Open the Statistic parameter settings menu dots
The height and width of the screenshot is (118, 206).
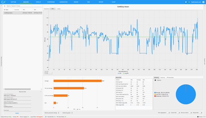click(x=59, y=113)
